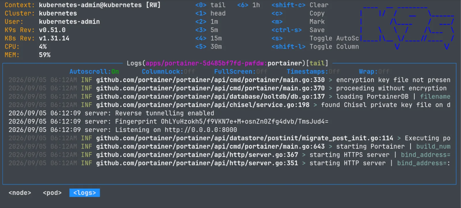
Task: Click the main.go:370 proceeding without encryption line
Action: pos(228,88)
